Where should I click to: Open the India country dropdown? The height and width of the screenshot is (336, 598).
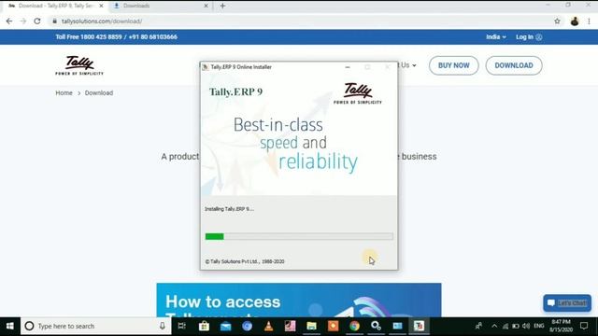[496, 37]
